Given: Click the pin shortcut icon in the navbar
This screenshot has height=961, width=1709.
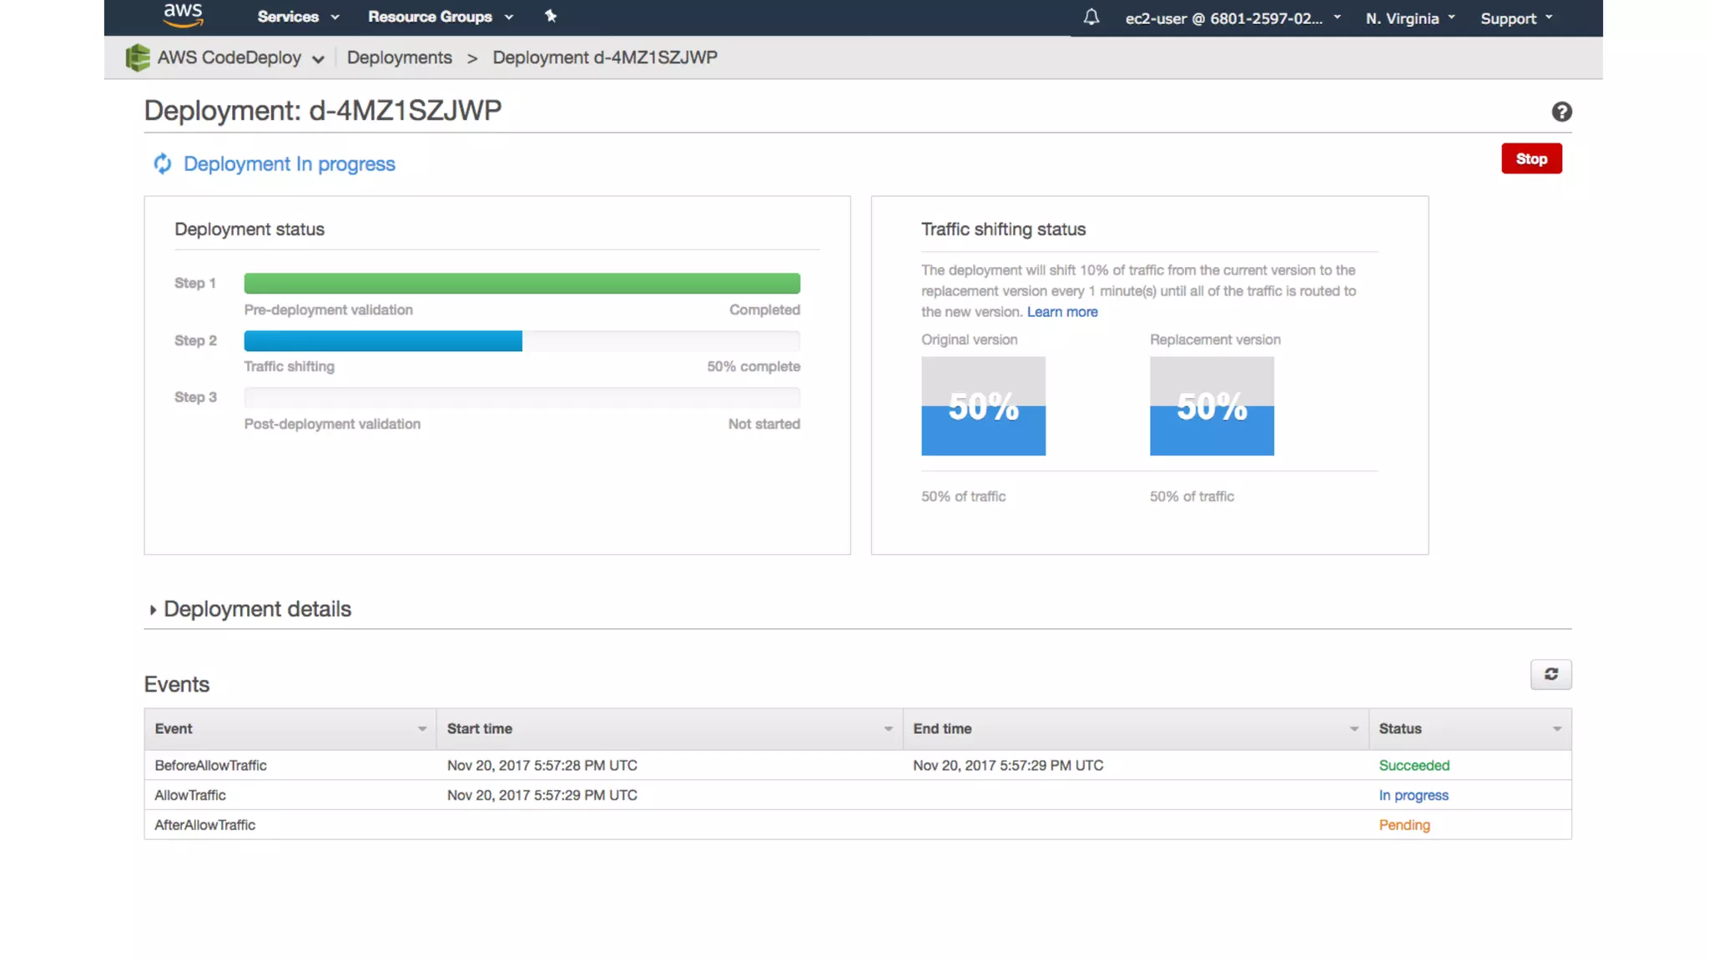Looking at the screenshot, I should point(550,16).
